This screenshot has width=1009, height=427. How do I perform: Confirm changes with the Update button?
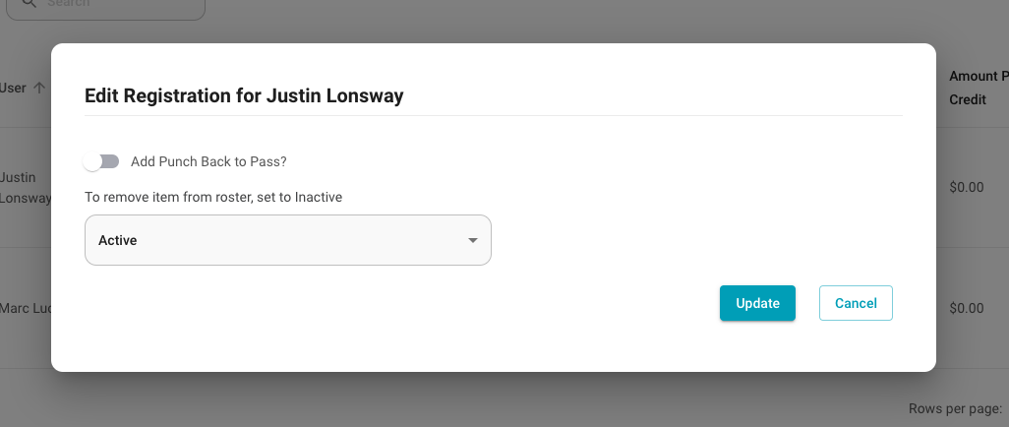757,303
